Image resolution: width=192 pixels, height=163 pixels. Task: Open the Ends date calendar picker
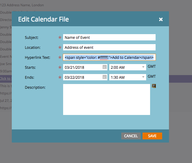[105, 77]
